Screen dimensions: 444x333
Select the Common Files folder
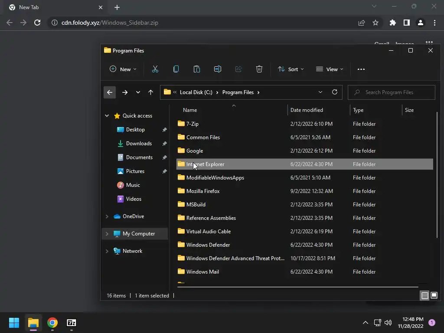304,137
